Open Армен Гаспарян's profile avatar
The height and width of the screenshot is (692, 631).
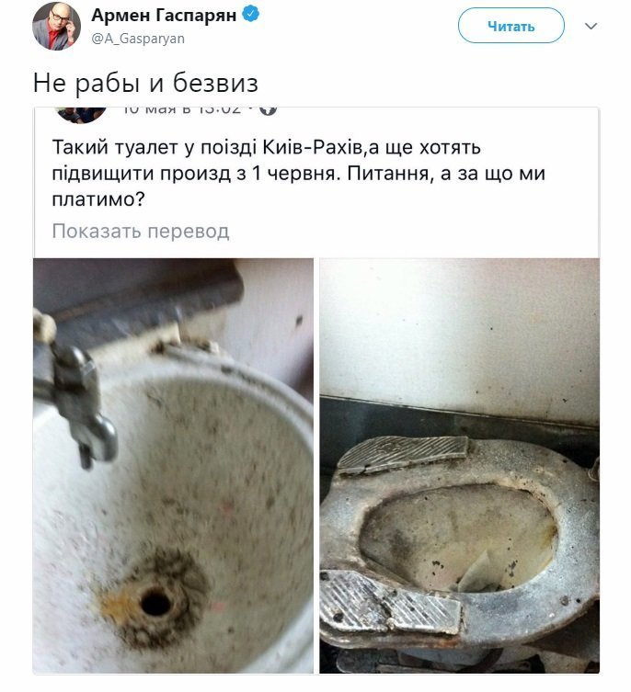coord(56,27)
